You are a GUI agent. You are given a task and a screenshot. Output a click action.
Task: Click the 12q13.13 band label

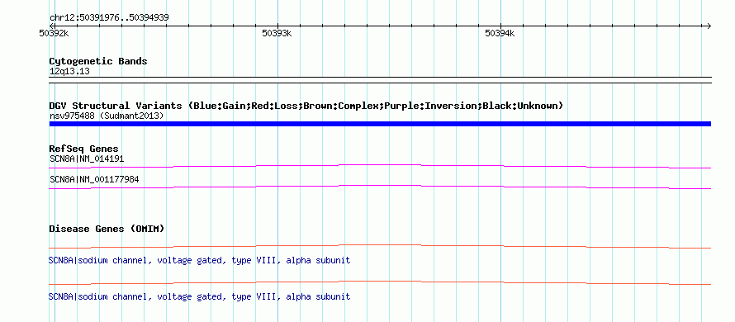coord(69,72)
